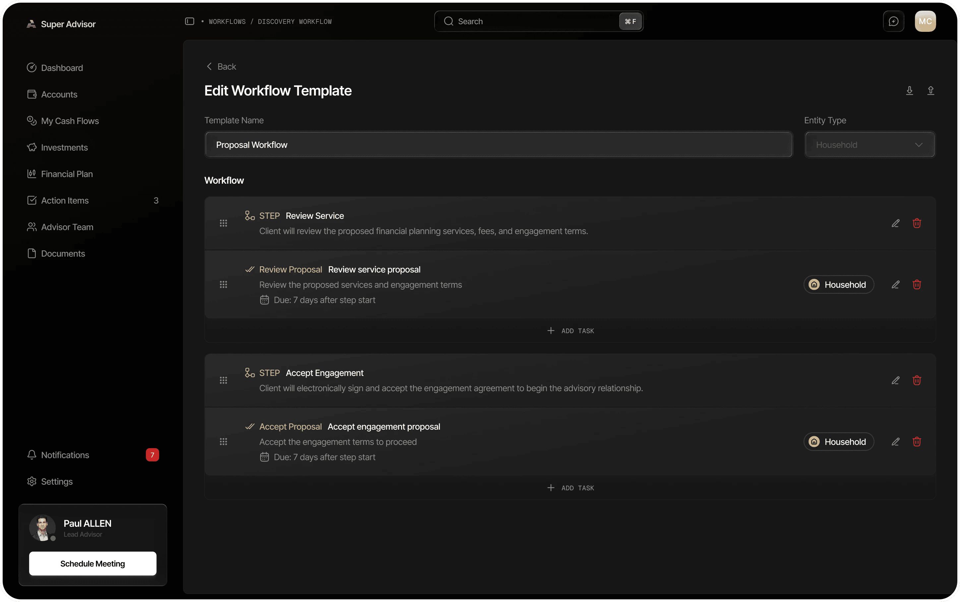960x602 pixels.
Task: Click the 'Review service proposal' task title
Action: [374, 270]
